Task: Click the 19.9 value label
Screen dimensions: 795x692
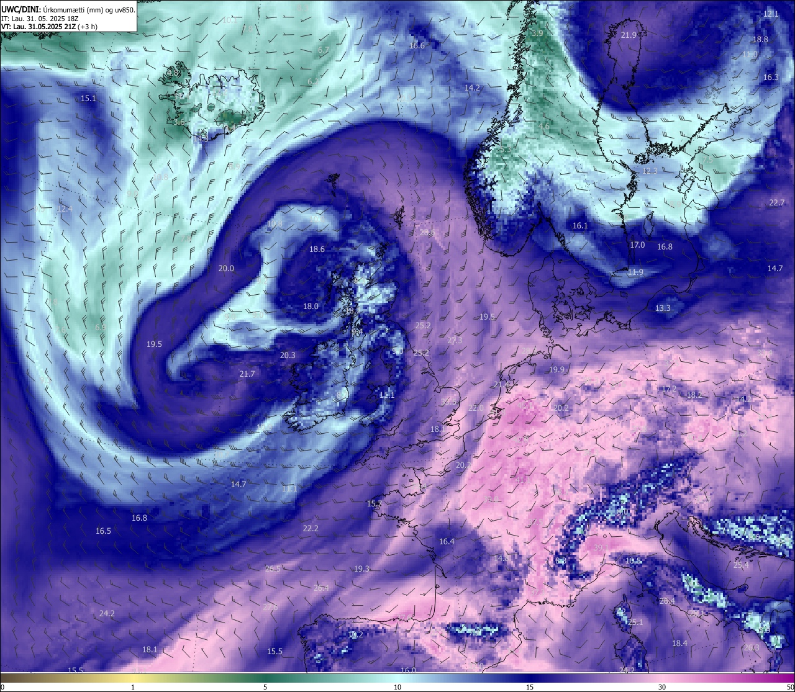Action: 556,370
